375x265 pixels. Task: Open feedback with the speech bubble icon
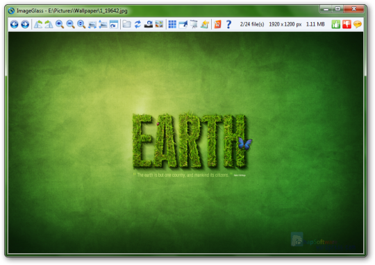pyautogui.click(x=358, y=24)
